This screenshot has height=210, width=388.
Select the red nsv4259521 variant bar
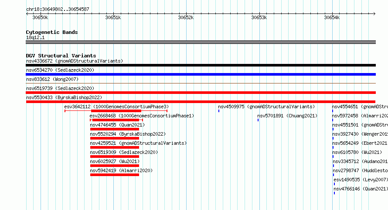[x=115, y=147]
